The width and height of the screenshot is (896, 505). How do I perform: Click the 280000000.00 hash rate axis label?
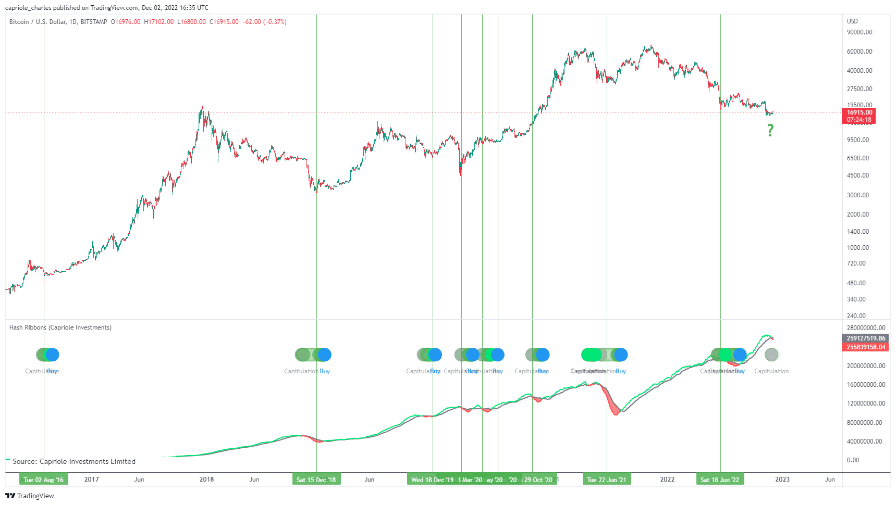tap(866, 328)
